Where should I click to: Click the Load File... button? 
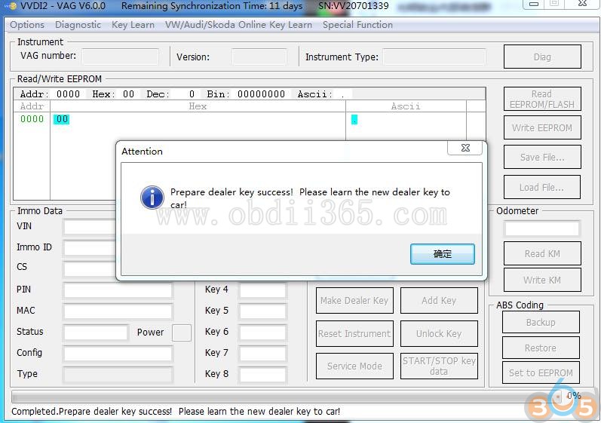point(542,187)
